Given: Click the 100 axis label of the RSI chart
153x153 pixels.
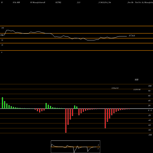Looking at the screenshot, I should pyautogui.click(x=2, y=28).
